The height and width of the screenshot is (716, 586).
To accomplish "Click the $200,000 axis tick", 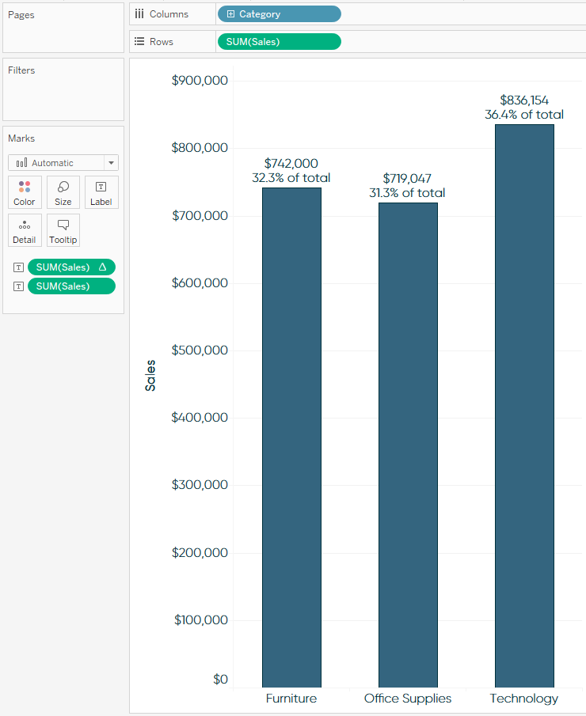I will [x=200, y=552].
